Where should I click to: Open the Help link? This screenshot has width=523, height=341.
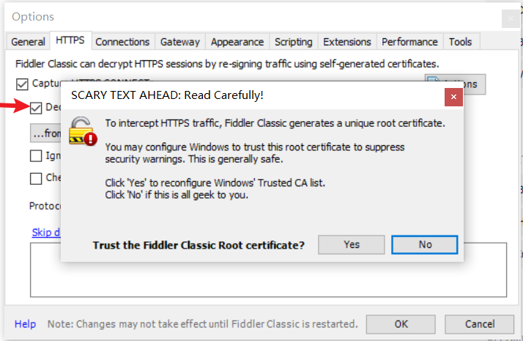pos(25,323)
